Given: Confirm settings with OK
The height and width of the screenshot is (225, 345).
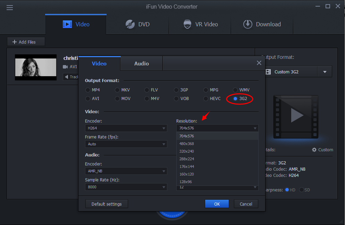Looking at the screenshot, I should [x=217, y=204].
